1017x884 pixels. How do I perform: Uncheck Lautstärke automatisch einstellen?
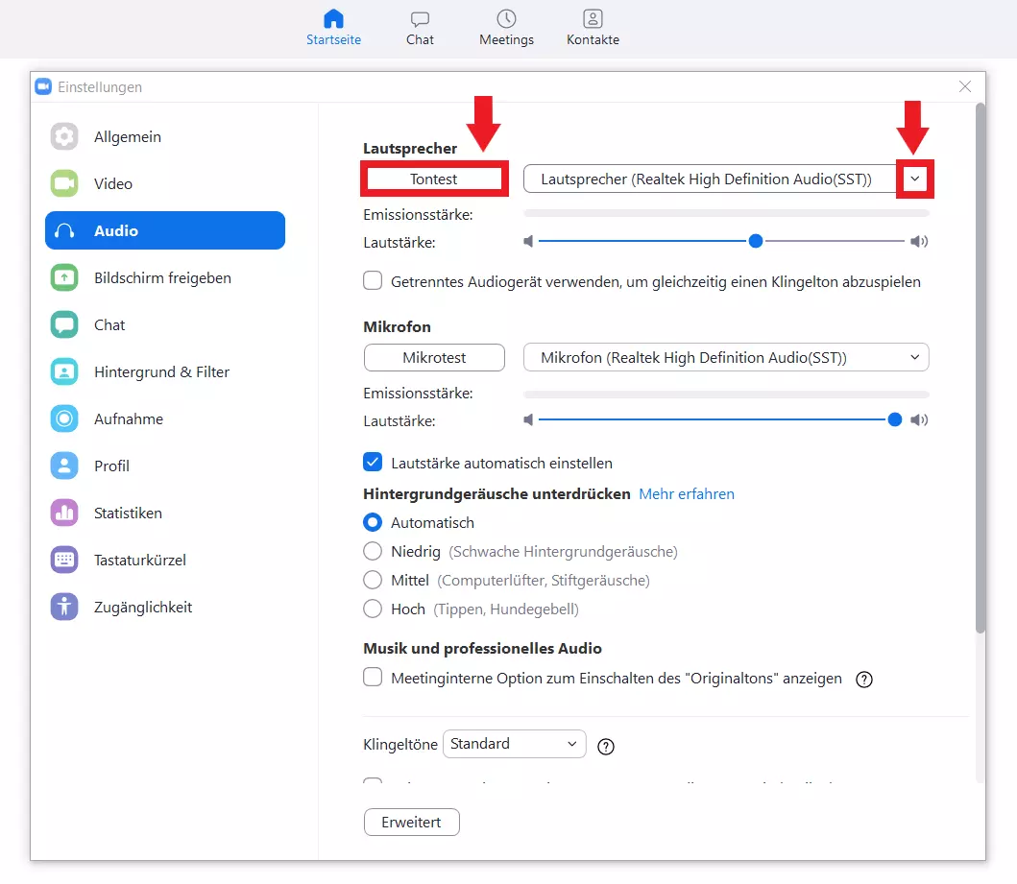373,462
